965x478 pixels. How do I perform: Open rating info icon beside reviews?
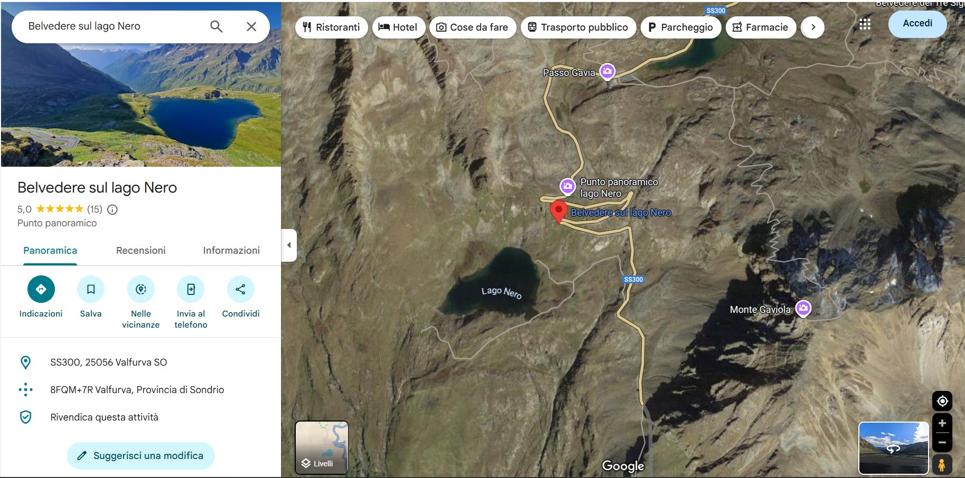[x=113, y=209]
